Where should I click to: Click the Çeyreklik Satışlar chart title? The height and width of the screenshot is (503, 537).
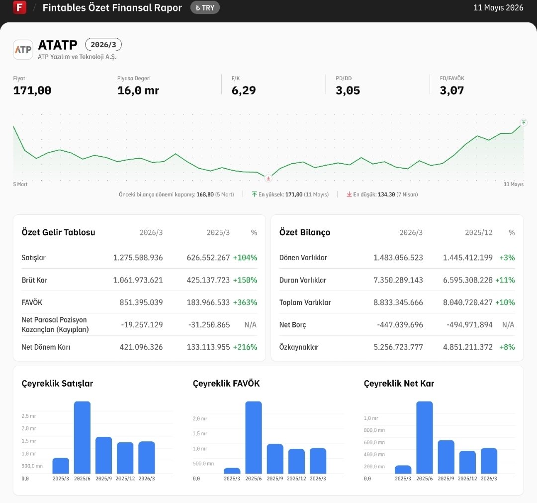point(57,384)
